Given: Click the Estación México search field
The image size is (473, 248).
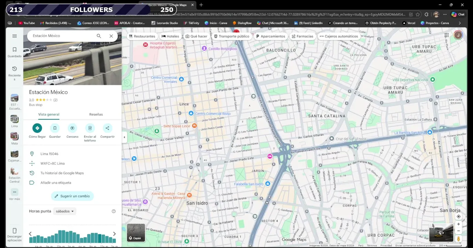Looking at the screenshot, I should [62, 36].
